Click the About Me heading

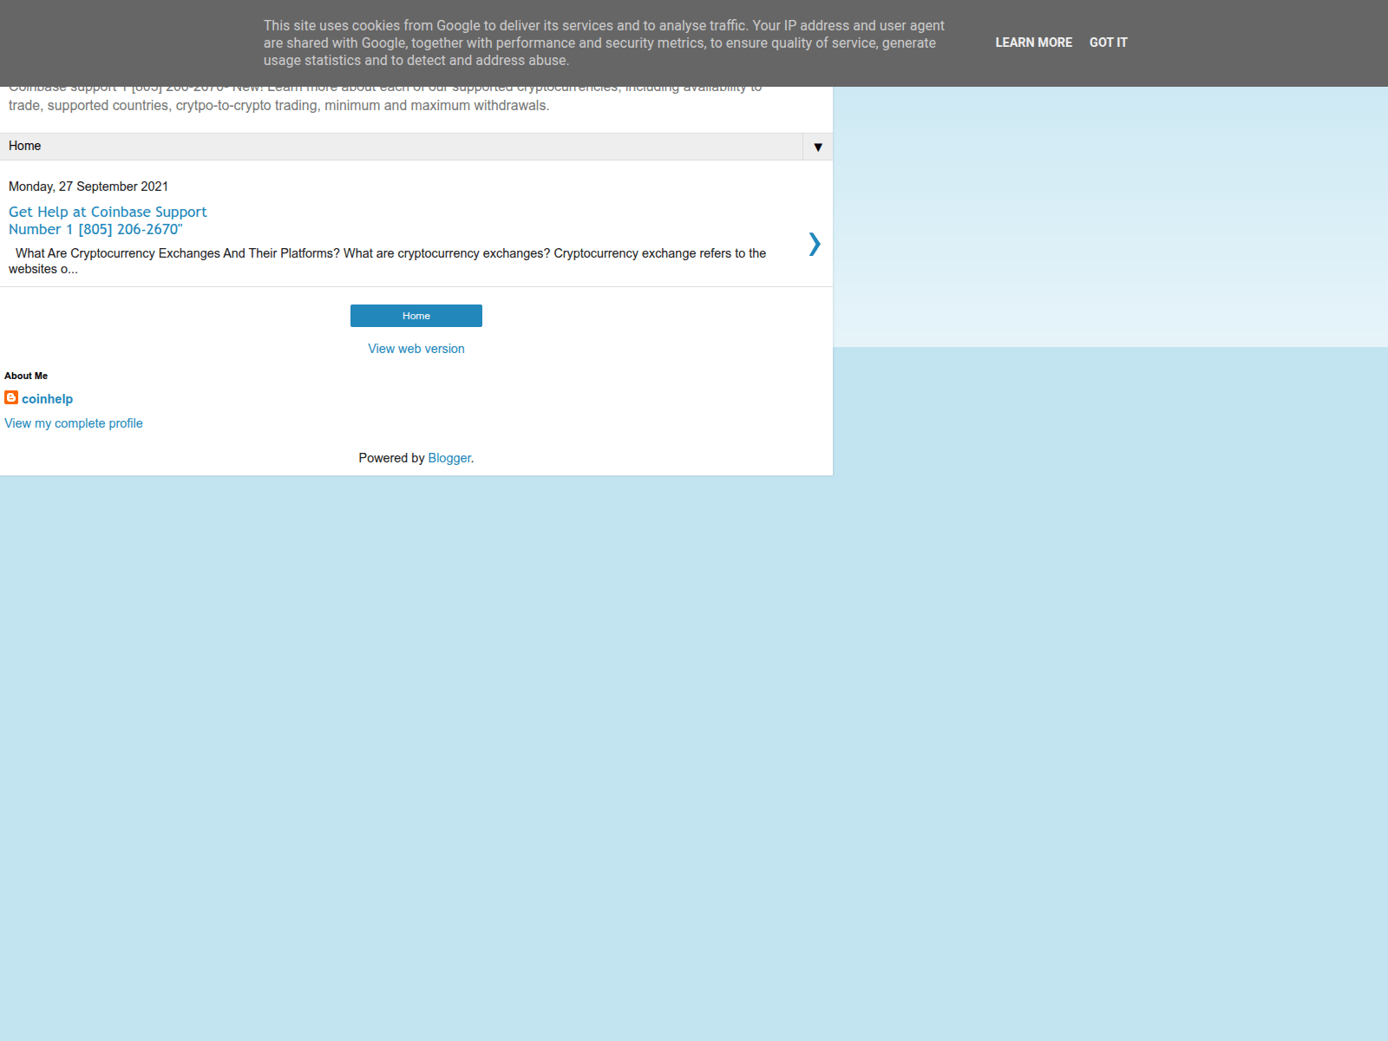(x=26, y=376)
